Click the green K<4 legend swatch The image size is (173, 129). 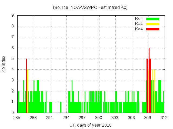(152, 19)
